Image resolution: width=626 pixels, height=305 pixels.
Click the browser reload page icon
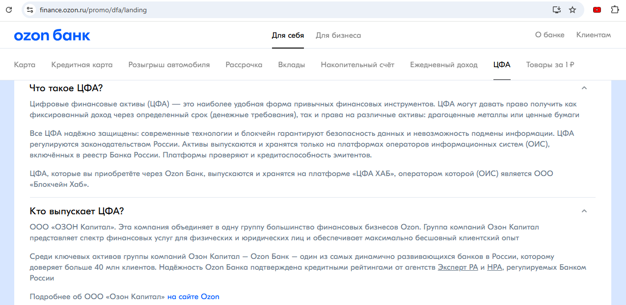coord(9,10)
